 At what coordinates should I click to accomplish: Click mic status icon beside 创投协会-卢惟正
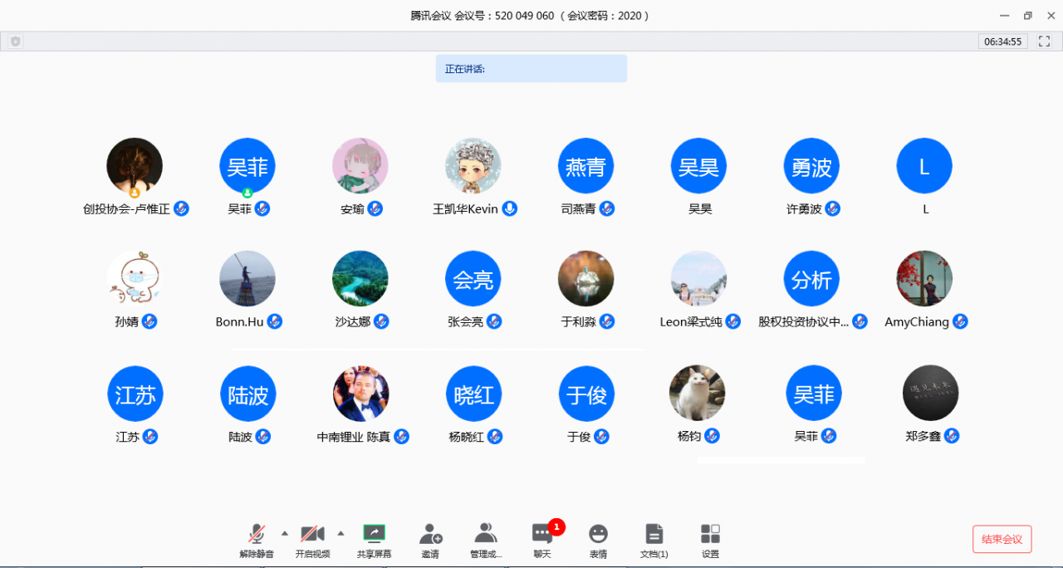click(x=181, y=208)
